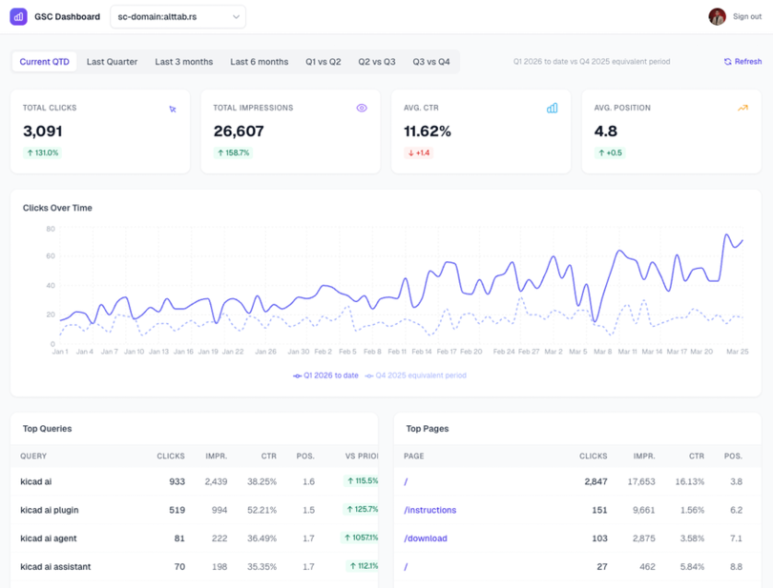Click the cursor icon on Total Clicks card

(173, 109)
